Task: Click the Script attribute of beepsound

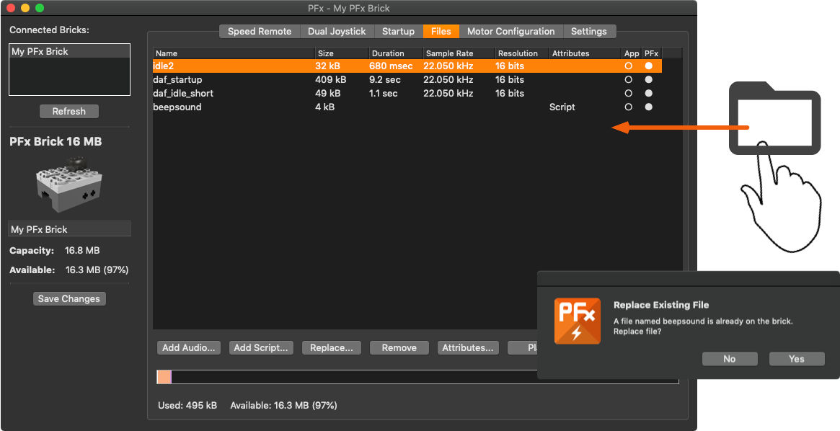Action: [x=562, y=107]
